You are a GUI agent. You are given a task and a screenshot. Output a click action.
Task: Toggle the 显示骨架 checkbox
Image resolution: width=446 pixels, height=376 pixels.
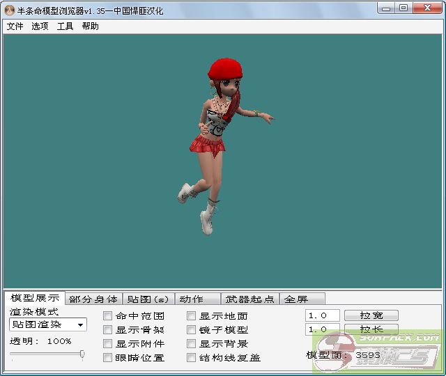[x=108, y=330]
